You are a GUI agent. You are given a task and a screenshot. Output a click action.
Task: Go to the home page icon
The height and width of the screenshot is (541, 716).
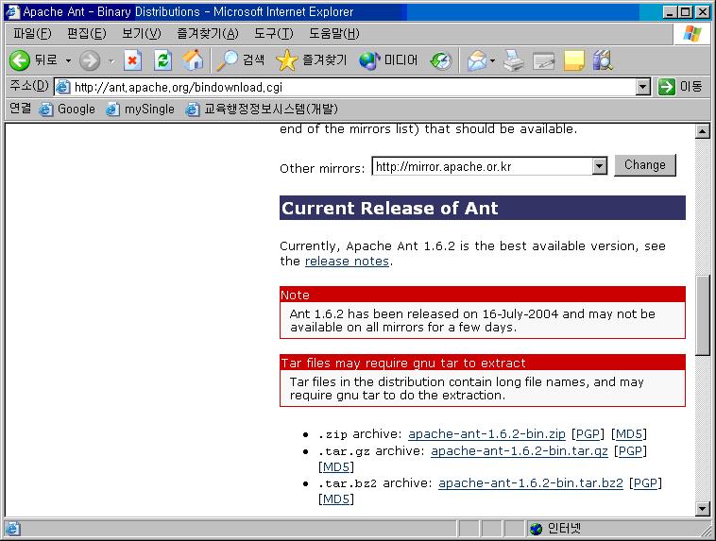193,60
